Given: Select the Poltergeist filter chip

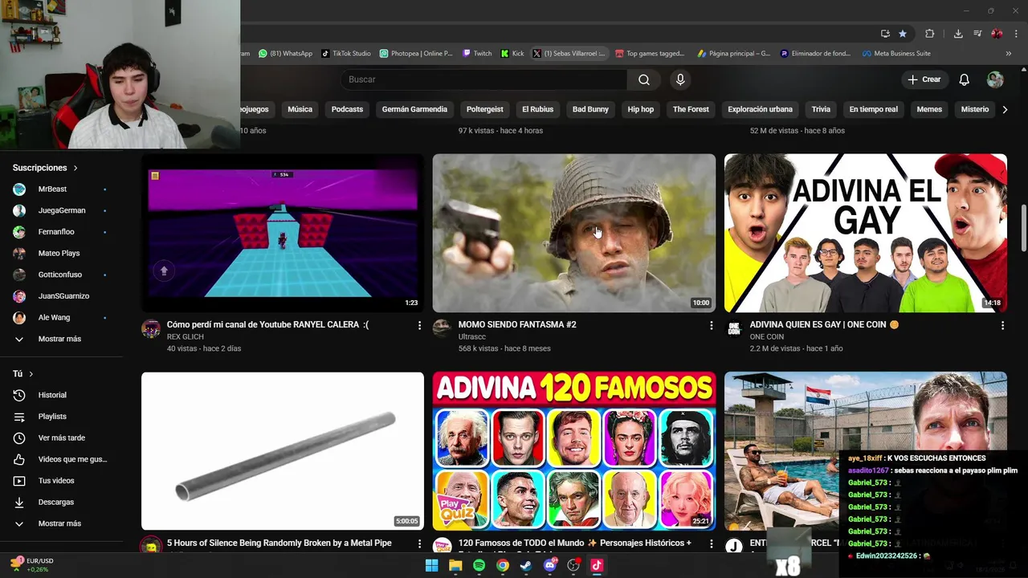Looking at the screenshot, I should point(485,109).
